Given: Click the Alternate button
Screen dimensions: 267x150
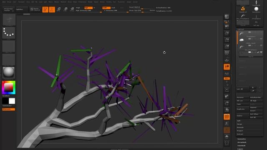Looking at the screenshot, I should (8, 109).
